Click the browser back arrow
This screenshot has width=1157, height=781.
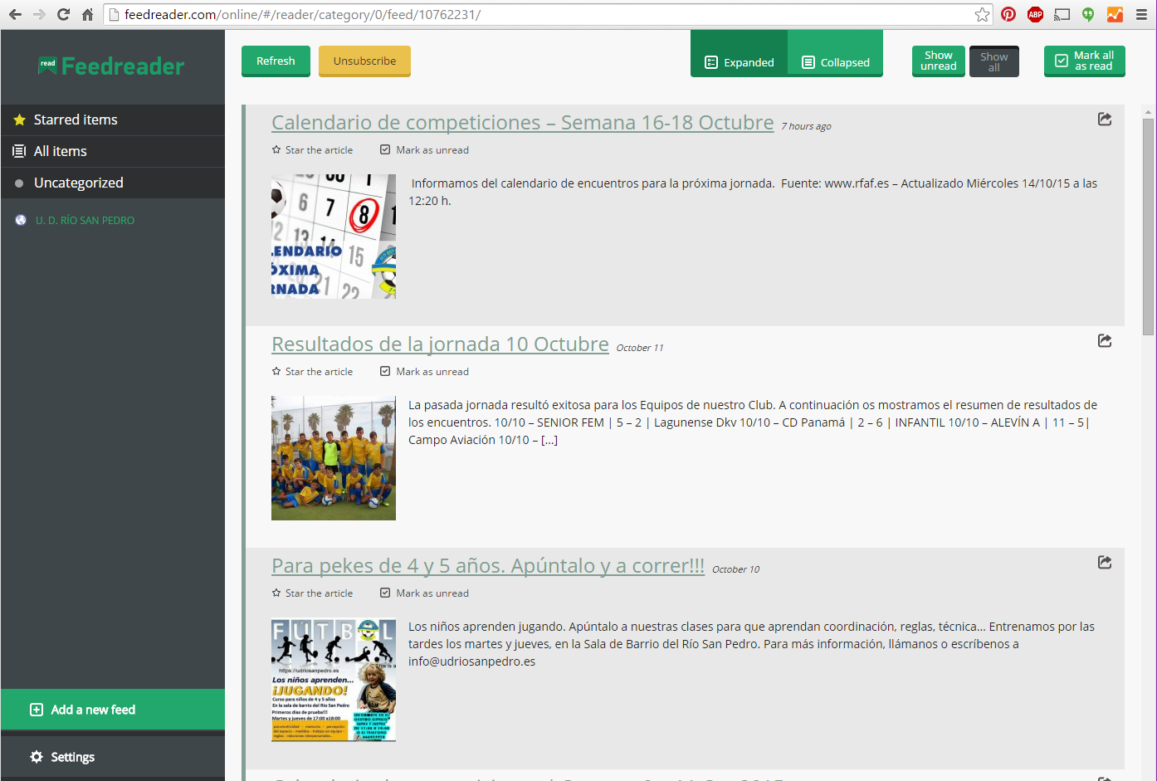coord(15,14)
